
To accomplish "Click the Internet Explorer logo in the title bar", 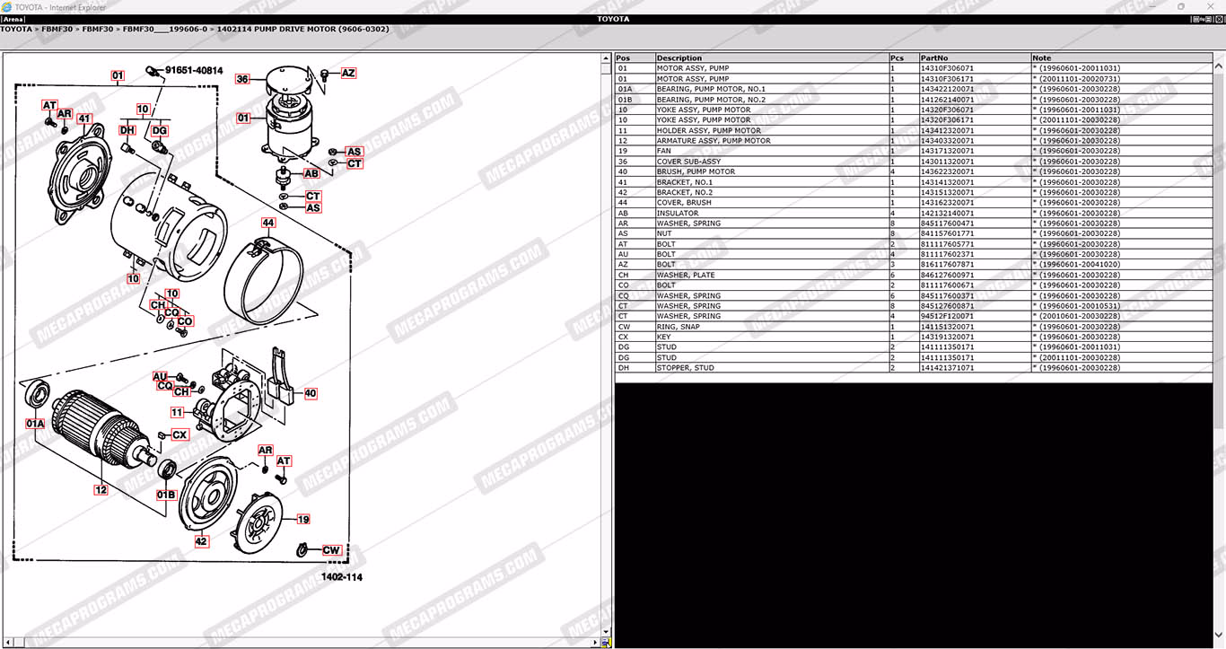I will tap(7, 6).
